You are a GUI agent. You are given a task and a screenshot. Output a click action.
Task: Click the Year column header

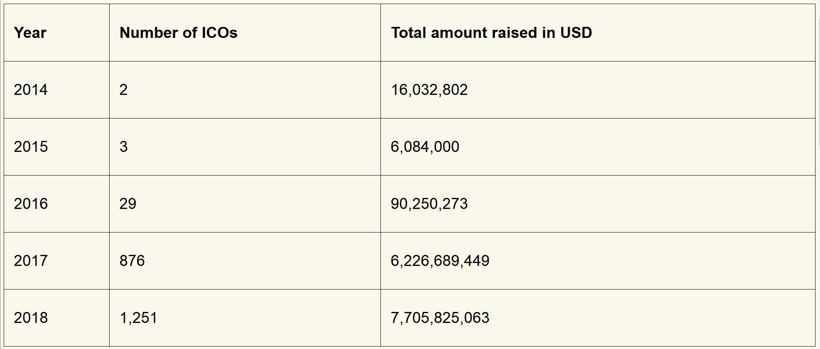click(30, 33)
